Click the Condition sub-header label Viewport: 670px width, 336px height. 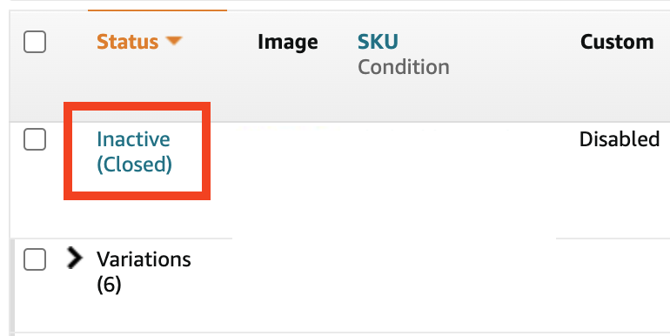coord(404,67)
